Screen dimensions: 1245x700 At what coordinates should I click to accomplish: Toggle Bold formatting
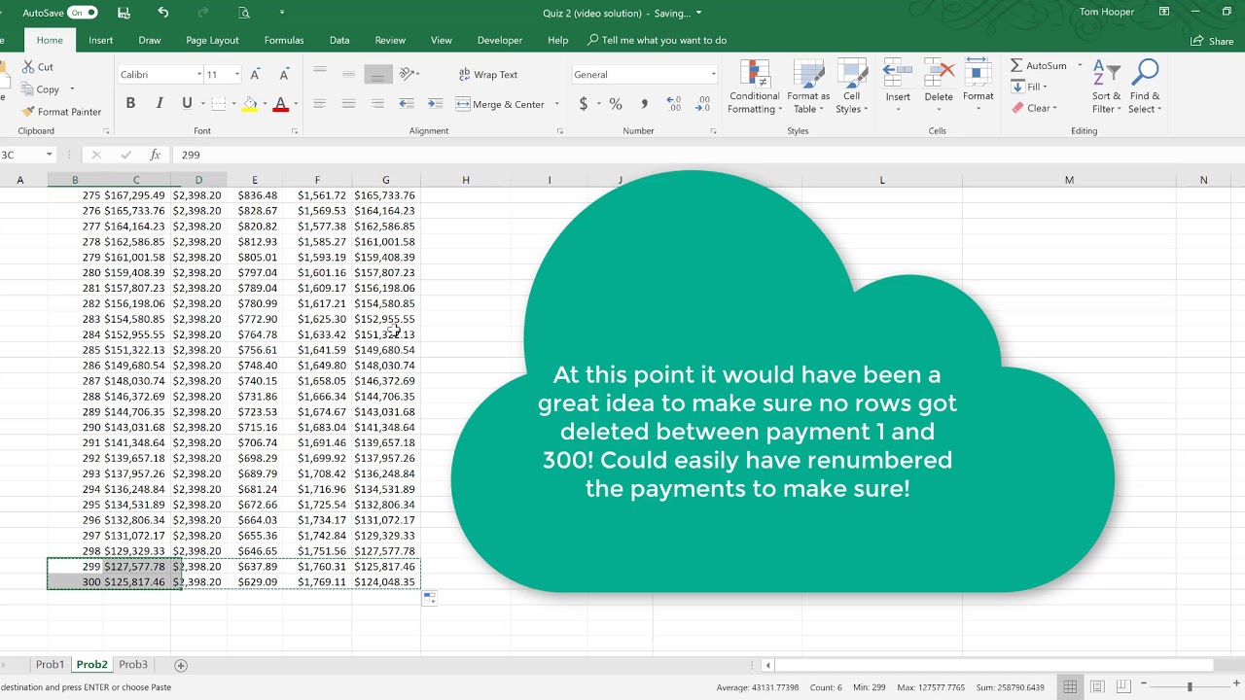[130, 104]
